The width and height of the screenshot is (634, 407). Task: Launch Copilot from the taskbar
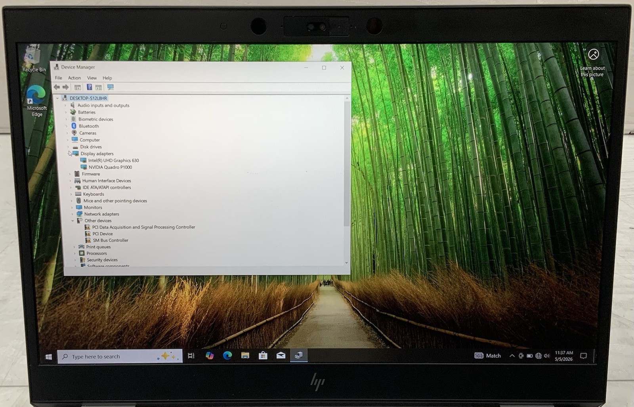[210, 356]
